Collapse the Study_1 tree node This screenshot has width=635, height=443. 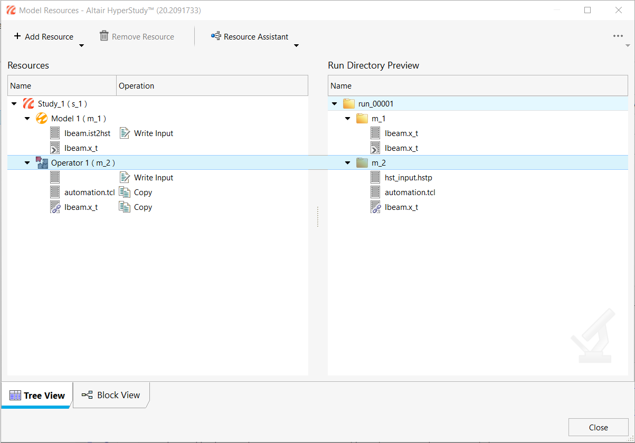coord(14,104)
